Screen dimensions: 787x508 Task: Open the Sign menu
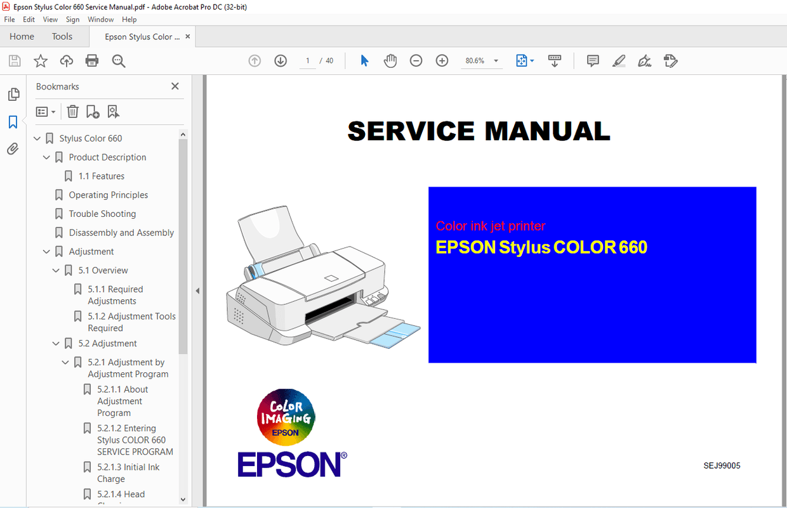point(72,19)
